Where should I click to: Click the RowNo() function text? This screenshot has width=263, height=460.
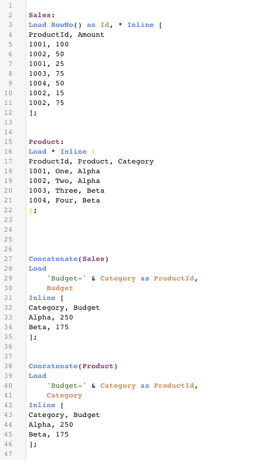click(x=66, y=25)
